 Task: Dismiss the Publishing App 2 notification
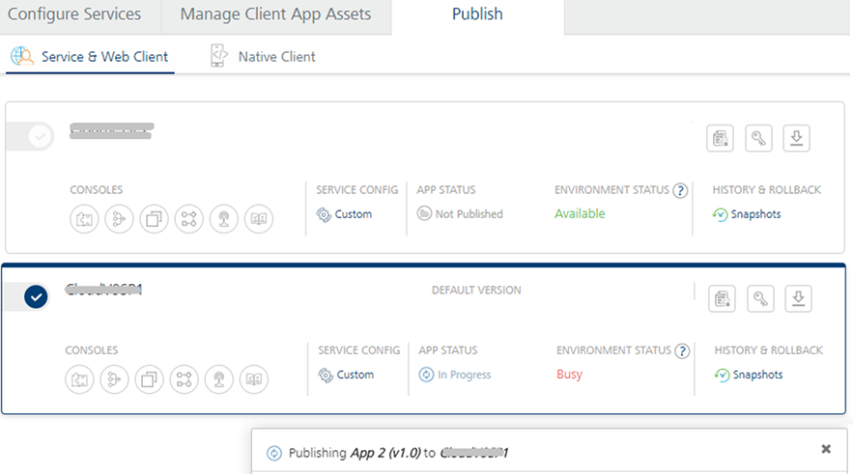(826, 449)
